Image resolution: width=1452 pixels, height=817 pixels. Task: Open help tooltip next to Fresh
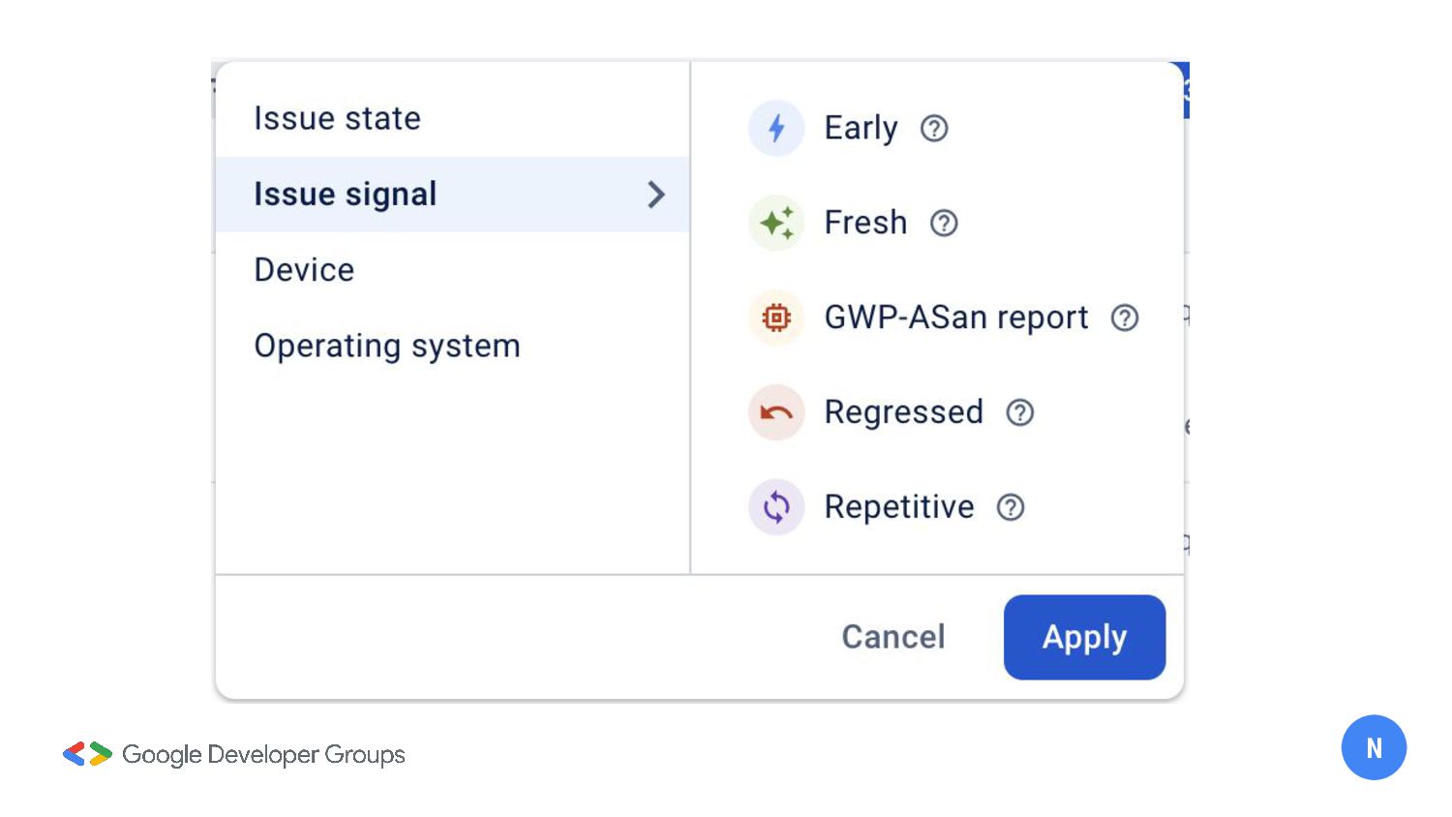click(944, 224)
